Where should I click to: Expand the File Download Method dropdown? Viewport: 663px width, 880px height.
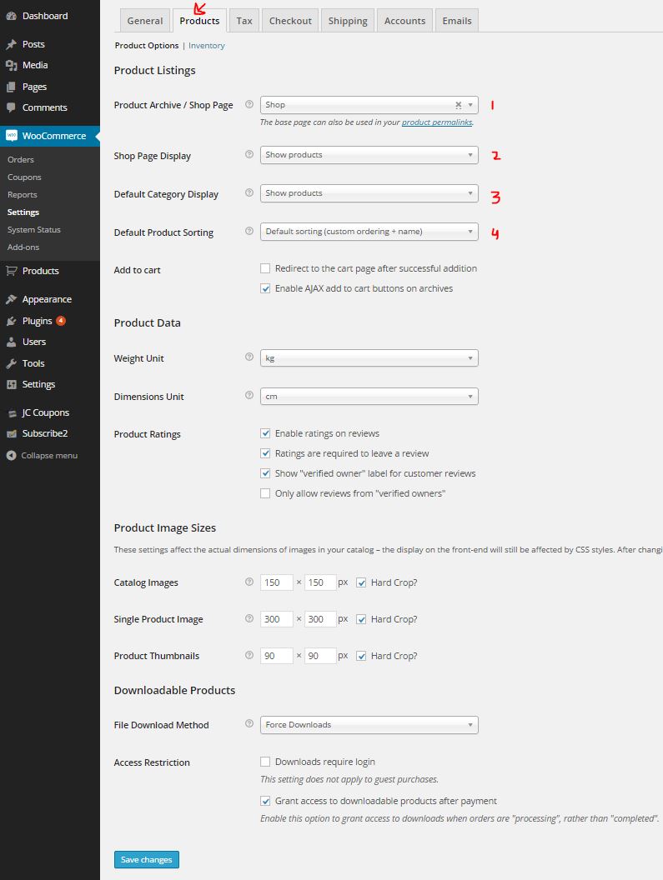pos(369,725)
